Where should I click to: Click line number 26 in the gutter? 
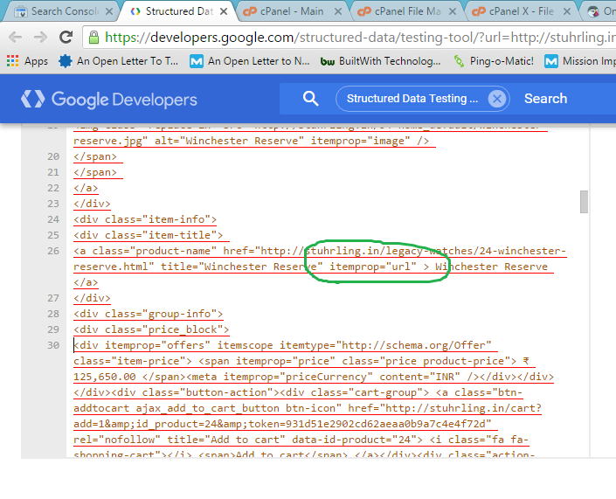click(x=53, y=251)
